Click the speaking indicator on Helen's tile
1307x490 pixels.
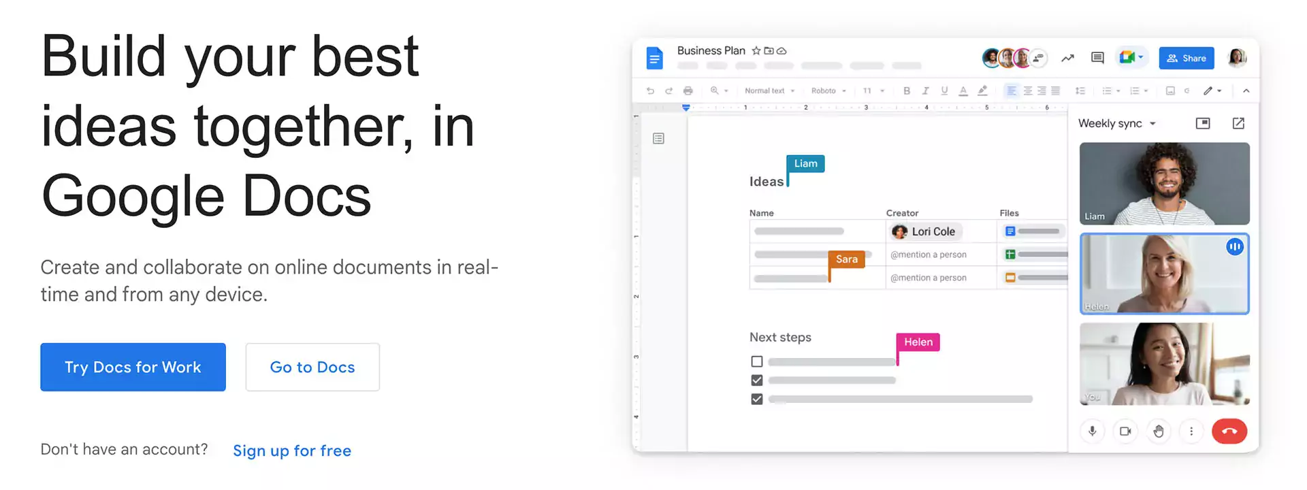(x=1235, y=247)
